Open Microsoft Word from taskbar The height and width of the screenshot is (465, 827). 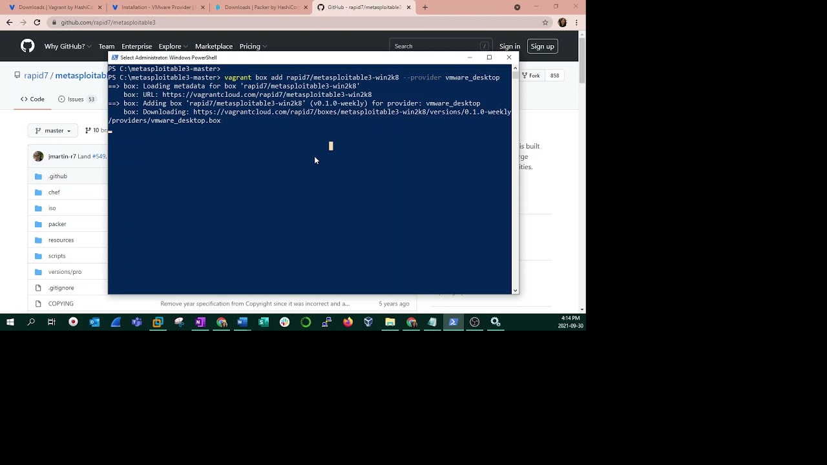click(242, 322)
